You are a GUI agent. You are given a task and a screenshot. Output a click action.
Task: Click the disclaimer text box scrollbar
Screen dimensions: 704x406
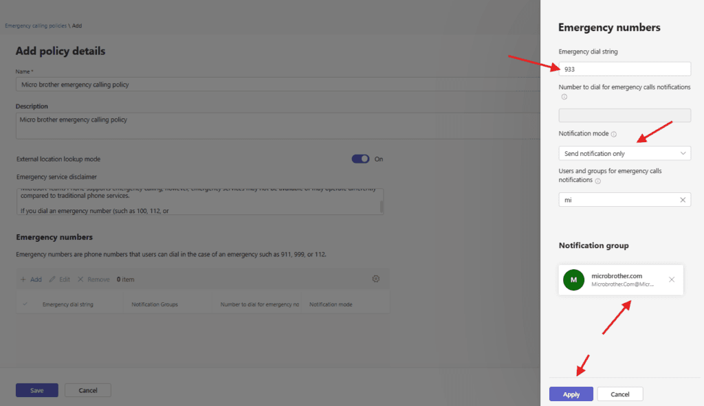[x=382, y=206]
